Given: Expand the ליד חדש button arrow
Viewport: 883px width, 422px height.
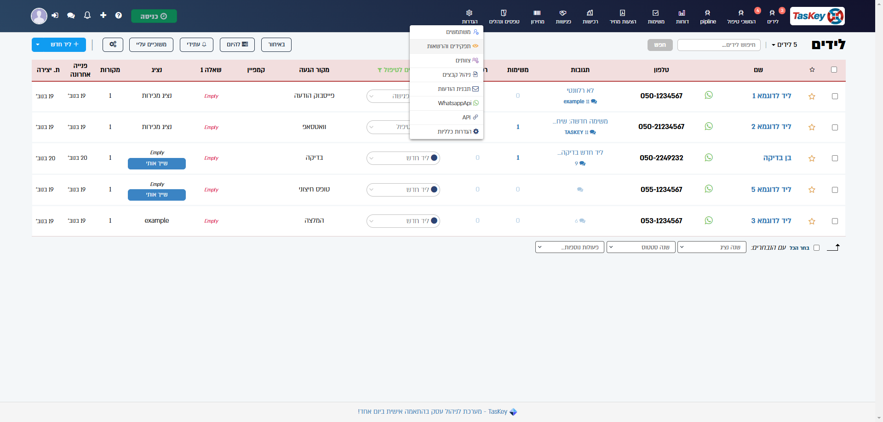Looking at the screenshot, I should pos(38,45).
